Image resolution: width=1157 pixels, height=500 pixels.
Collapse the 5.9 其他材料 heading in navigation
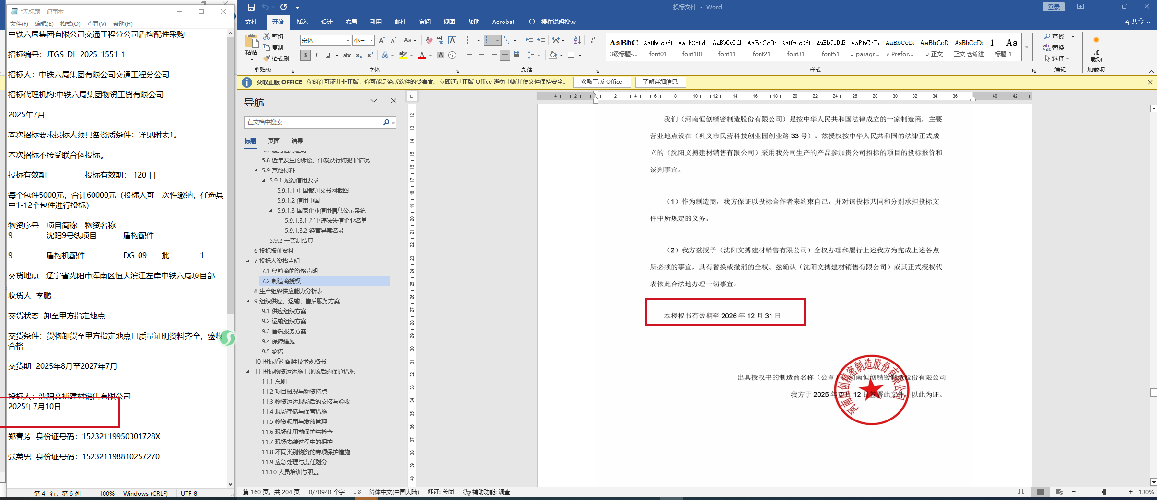pos(256,170)
